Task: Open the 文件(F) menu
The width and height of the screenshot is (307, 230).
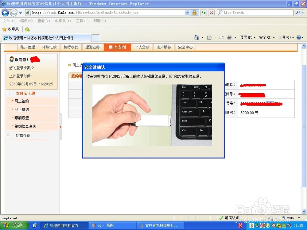Action: pos(9,21)
